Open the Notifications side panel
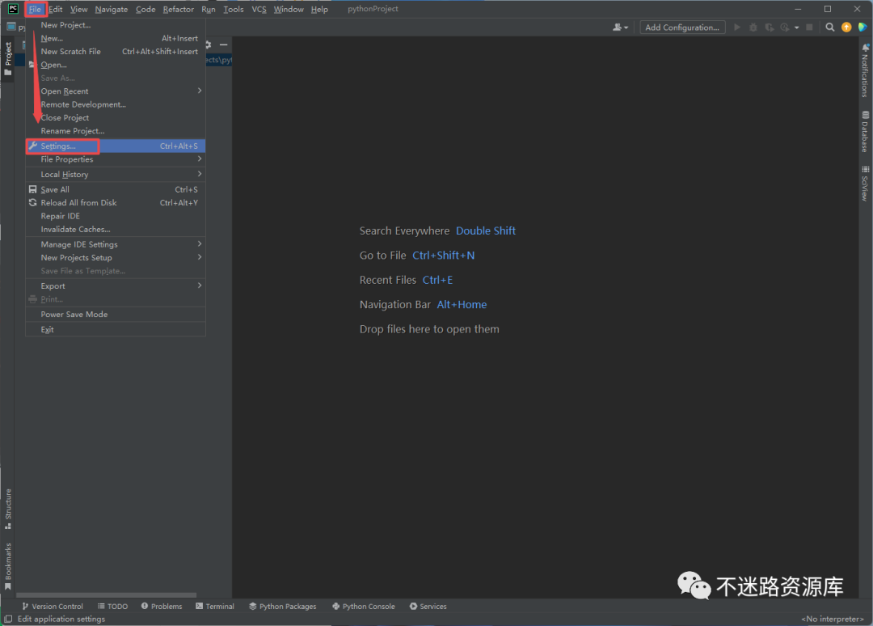873x626 pixels. coord(865,70)
